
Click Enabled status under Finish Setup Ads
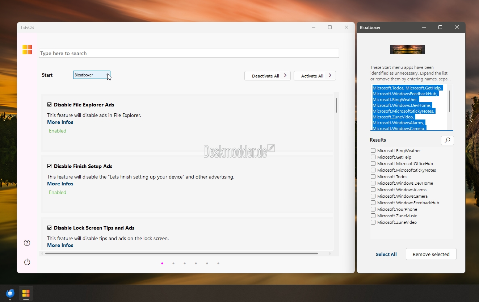click(x=58, y=192)
